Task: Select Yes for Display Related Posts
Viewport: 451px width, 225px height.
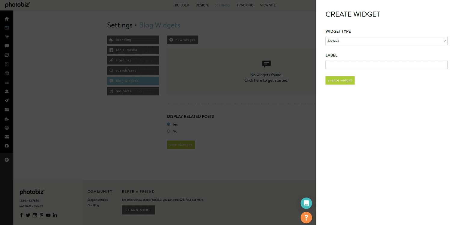Action: pyautogui.click(x=169, y=124)
